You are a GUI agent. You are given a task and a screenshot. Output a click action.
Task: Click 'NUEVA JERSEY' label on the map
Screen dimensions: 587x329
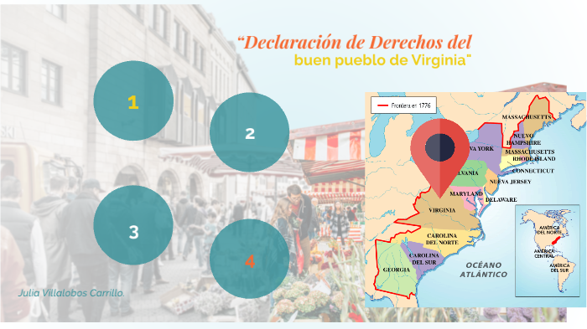click(x=510, y=182)
